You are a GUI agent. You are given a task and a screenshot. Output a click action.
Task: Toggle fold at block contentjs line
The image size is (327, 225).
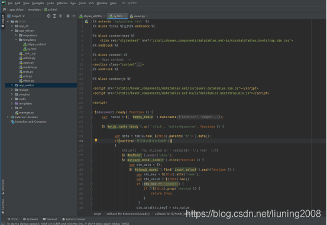pyautogui.click(x=92, y=79)
